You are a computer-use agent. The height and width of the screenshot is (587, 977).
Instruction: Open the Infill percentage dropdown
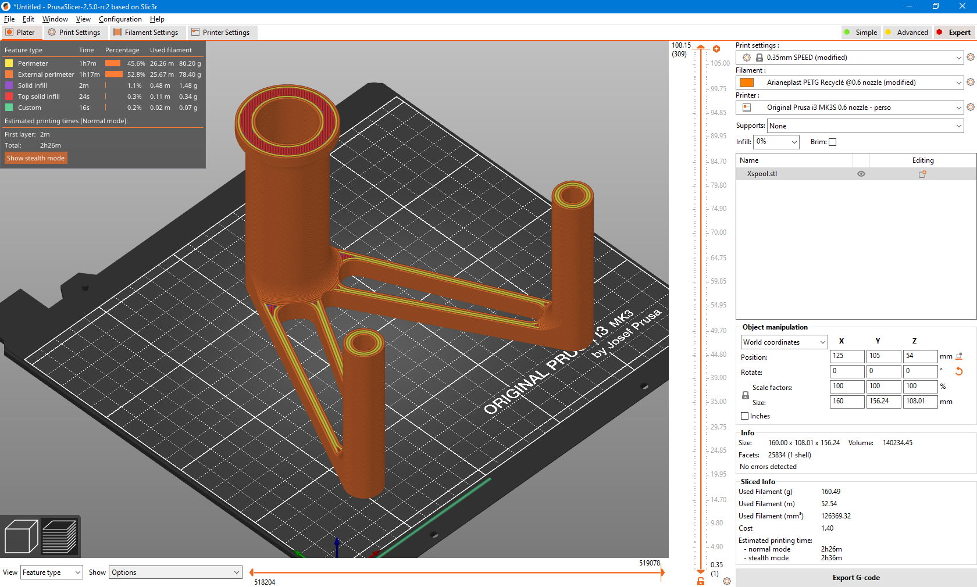coord(776,142)
